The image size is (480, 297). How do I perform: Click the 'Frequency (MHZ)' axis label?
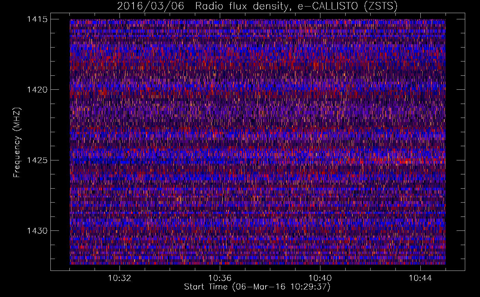(x=17, y=143)
